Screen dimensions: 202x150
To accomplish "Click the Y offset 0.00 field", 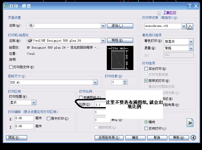I will [24, 126].
